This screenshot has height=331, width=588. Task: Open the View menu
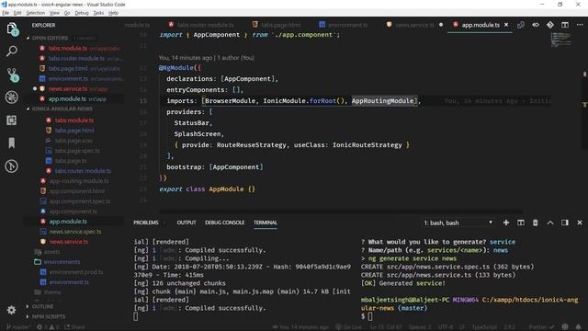tap(54, 13)
